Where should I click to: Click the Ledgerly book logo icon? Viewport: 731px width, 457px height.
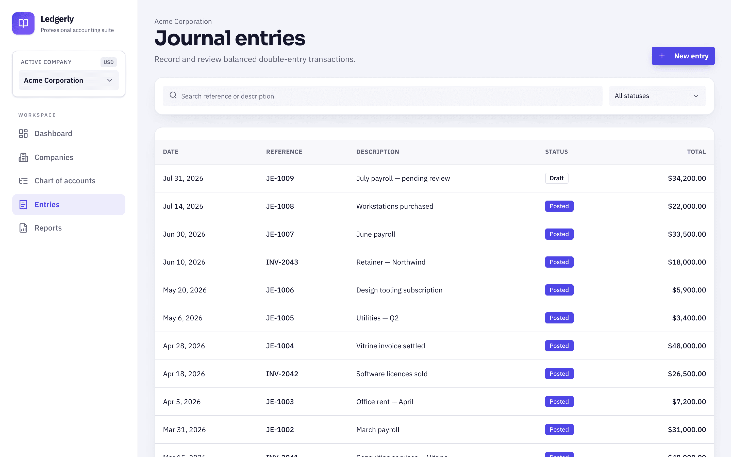pos(23,23)
